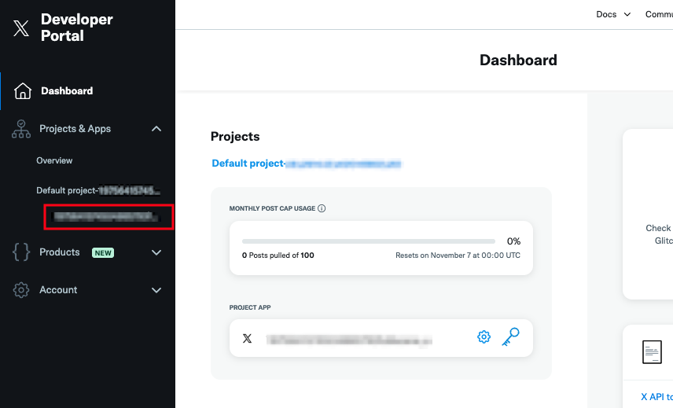Expand the Account menu chevron
Screen dimensions: 673x408
pos(156,290)
